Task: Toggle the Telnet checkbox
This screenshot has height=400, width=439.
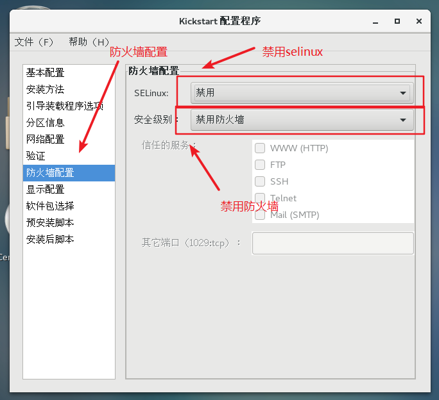Action: coord(260,198)
